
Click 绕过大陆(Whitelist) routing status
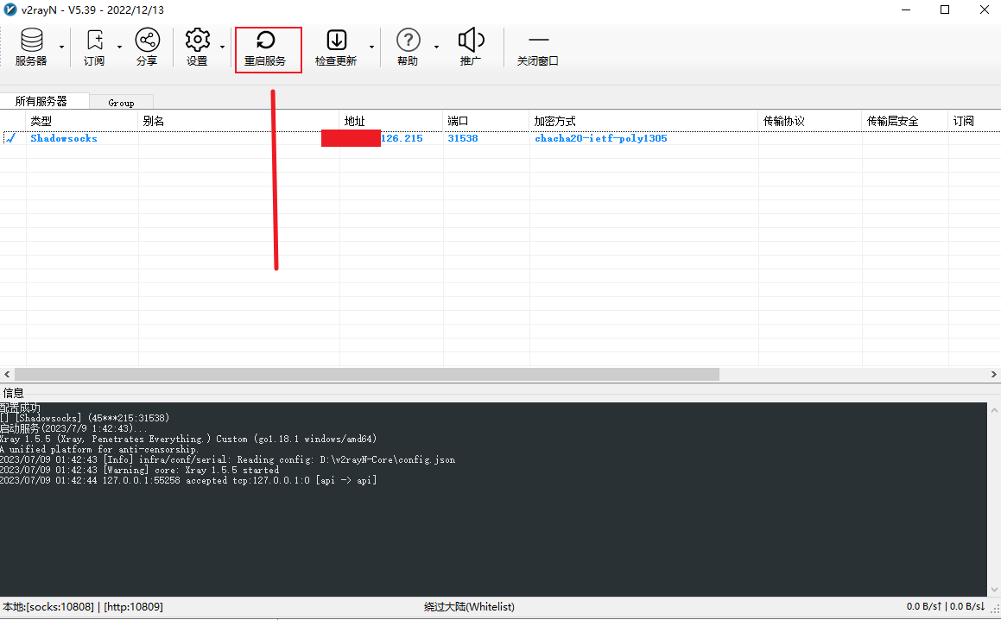[x=469, y=606]
